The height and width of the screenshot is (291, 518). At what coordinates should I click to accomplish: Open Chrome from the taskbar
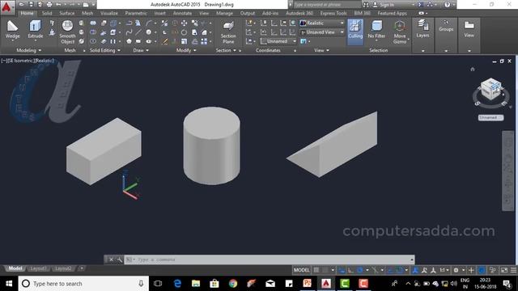233,284
